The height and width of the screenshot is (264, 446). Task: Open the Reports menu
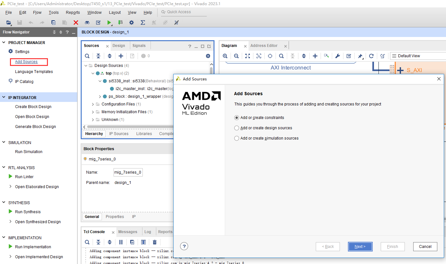73,13
